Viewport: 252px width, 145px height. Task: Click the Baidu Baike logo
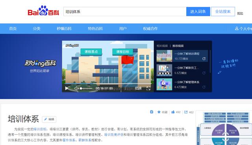coord(43,11)
